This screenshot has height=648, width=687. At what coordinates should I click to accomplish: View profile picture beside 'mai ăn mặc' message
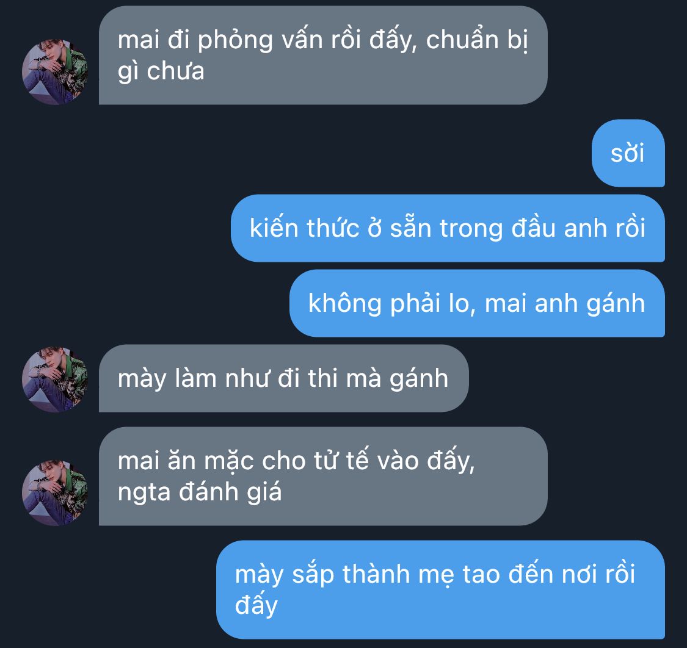pos(55,492)
